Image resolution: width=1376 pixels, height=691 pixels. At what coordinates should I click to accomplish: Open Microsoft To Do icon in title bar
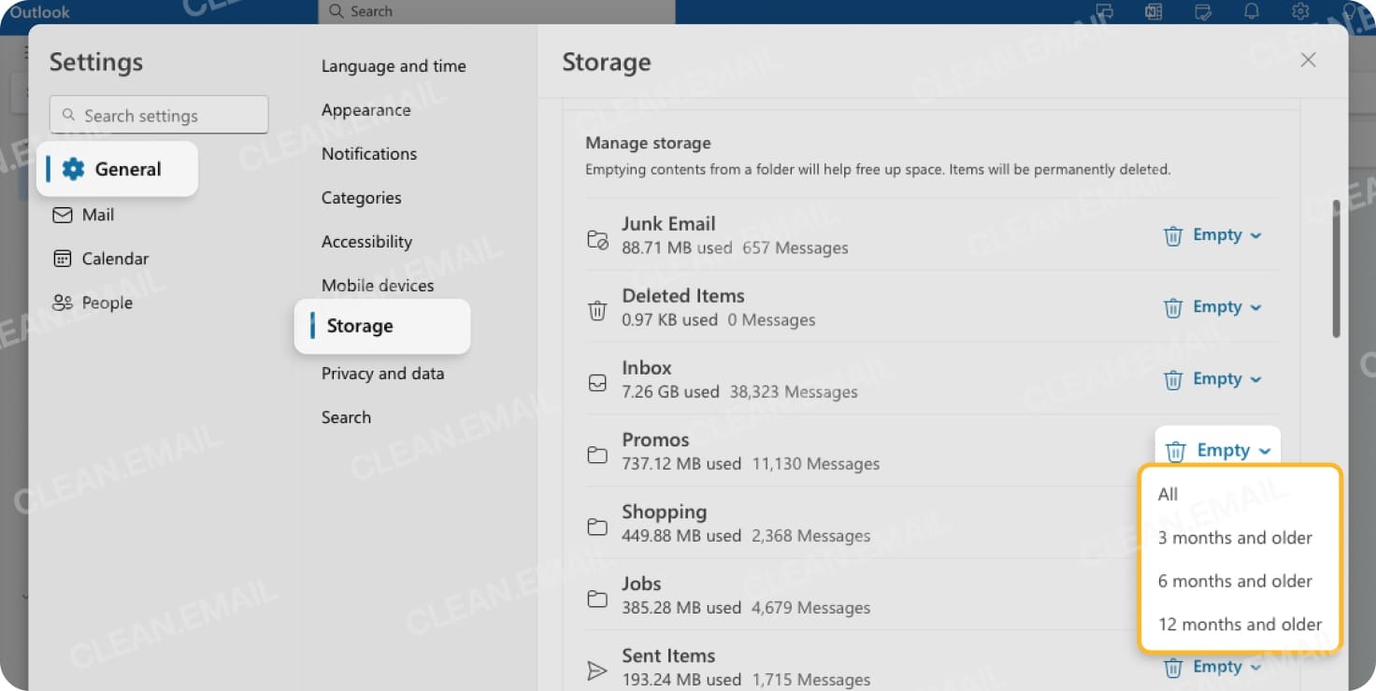(x=1203, y=12)
